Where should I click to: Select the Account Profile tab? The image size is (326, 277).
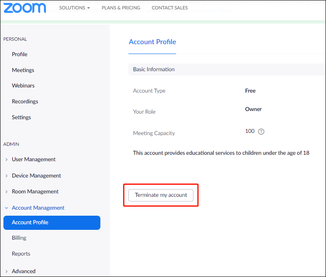coord(152,42)
